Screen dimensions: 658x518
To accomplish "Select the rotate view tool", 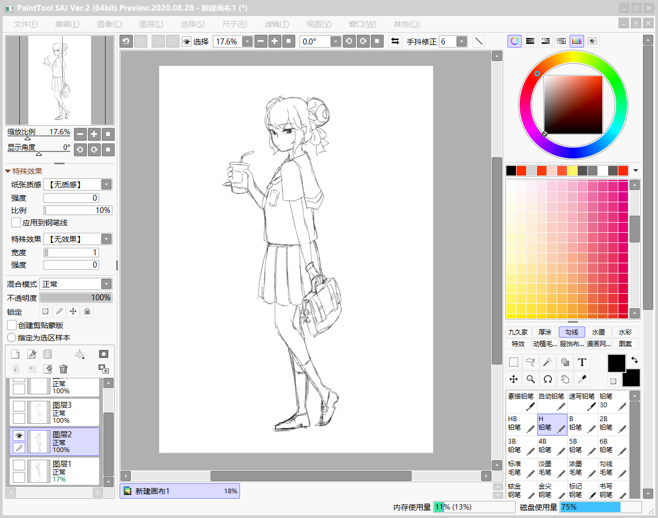I will (x=548, y=379).
